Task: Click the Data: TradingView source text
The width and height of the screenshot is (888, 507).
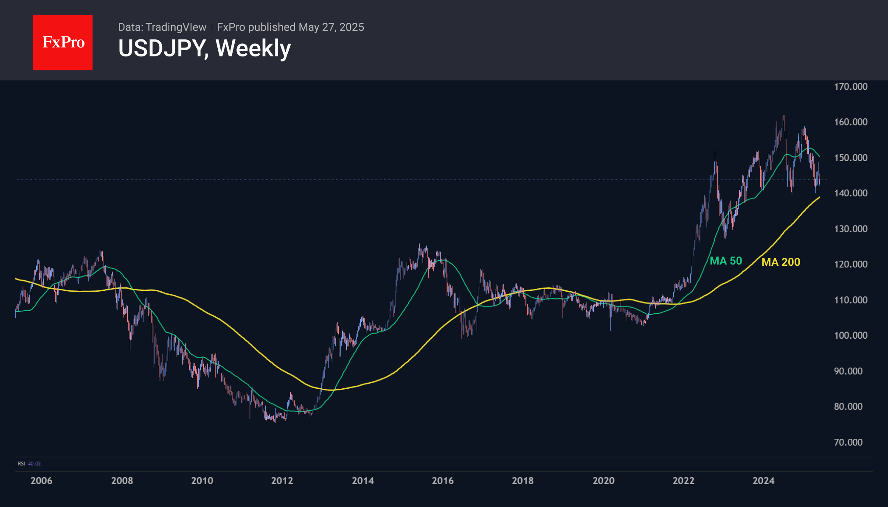Action: [x=162, y=27]
